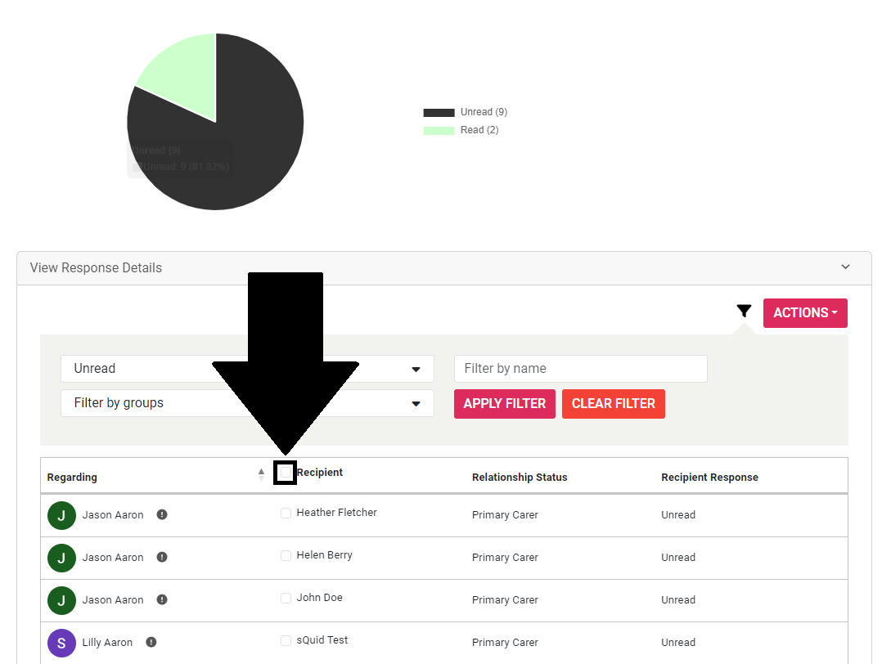The height and width of the screenshot is (664, 882).
Task: Tick the select-all checkbox next to Recipient
Action: (285, 473)
